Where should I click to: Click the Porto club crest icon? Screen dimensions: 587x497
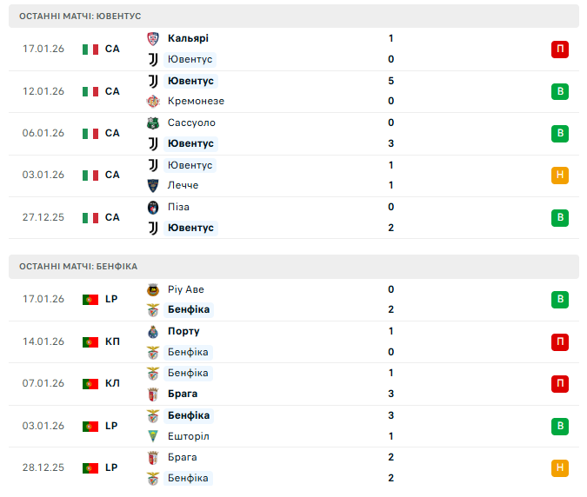tap(153, 331)
